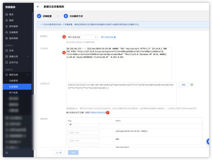This screenshot has width=212, height=160.
Task: Click the Key field beside the timestamp value
Action: [84, 132]
